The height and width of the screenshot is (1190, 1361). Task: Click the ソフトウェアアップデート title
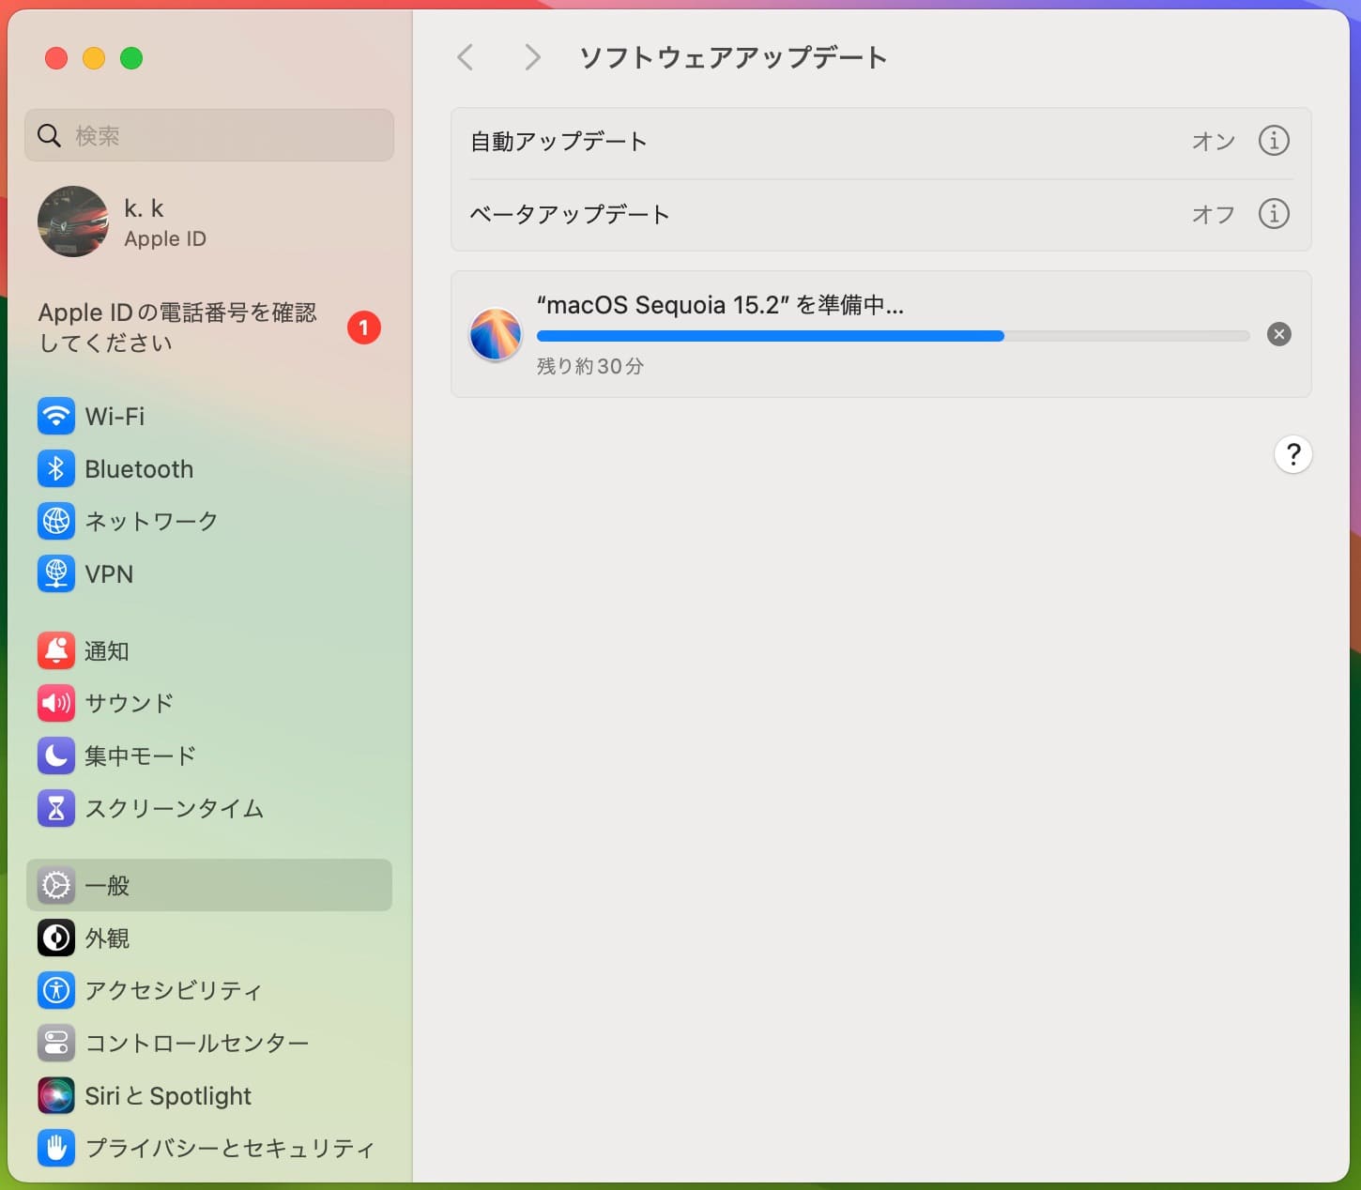coord(733,57)
